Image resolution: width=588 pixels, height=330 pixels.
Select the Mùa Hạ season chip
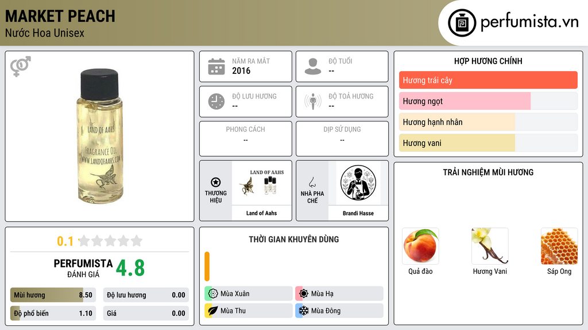click(339, 294)
